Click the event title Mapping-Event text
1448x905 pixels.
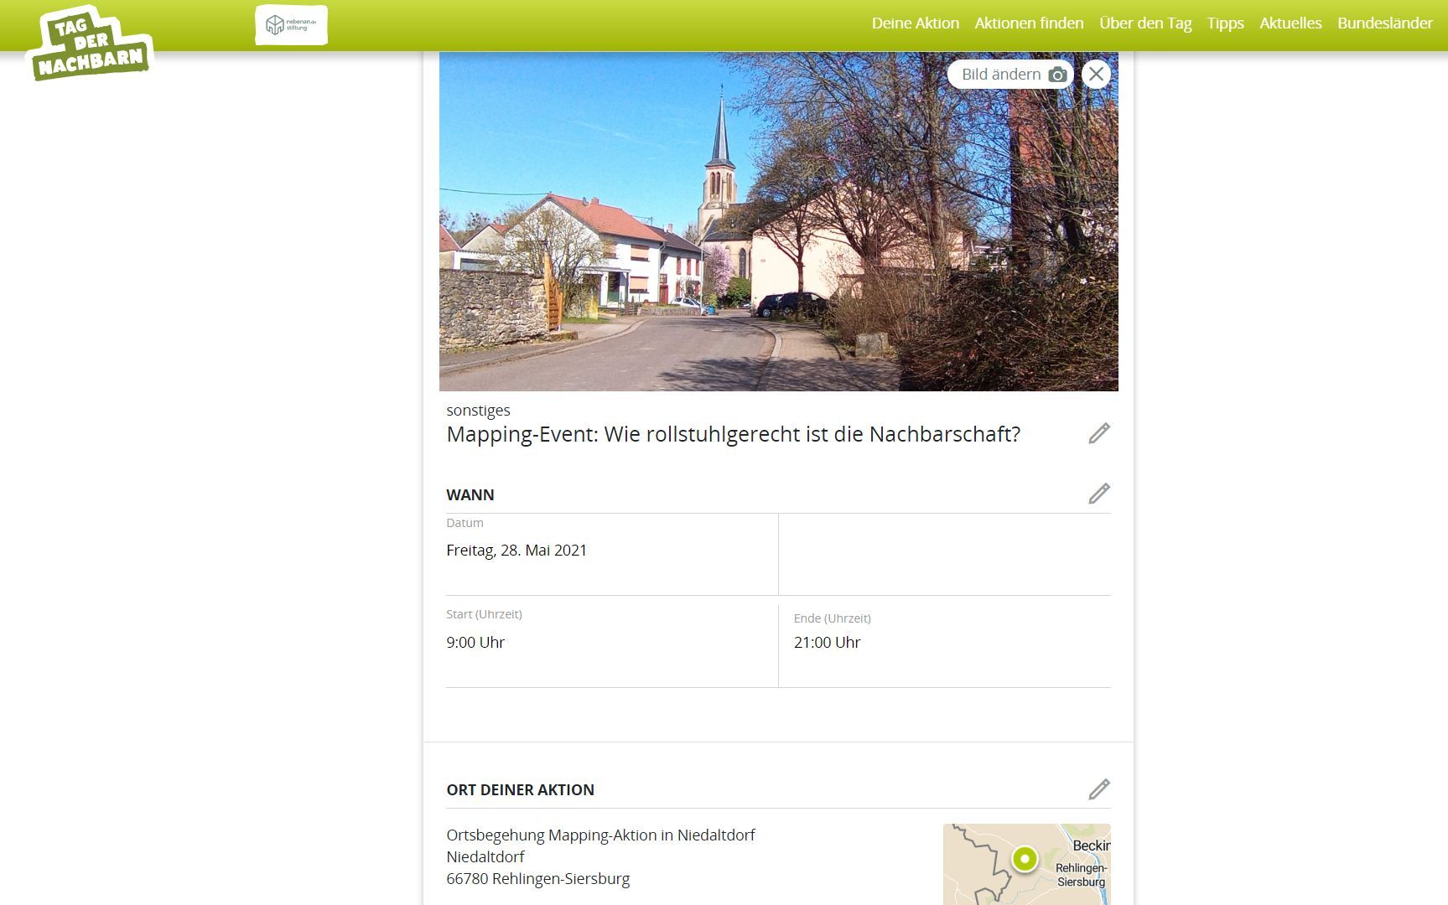click(734, 434)
